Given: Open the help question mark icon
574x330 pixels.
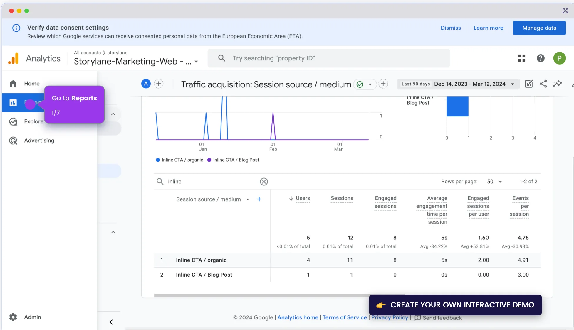Looking at the screenshot, I should 540,58.
